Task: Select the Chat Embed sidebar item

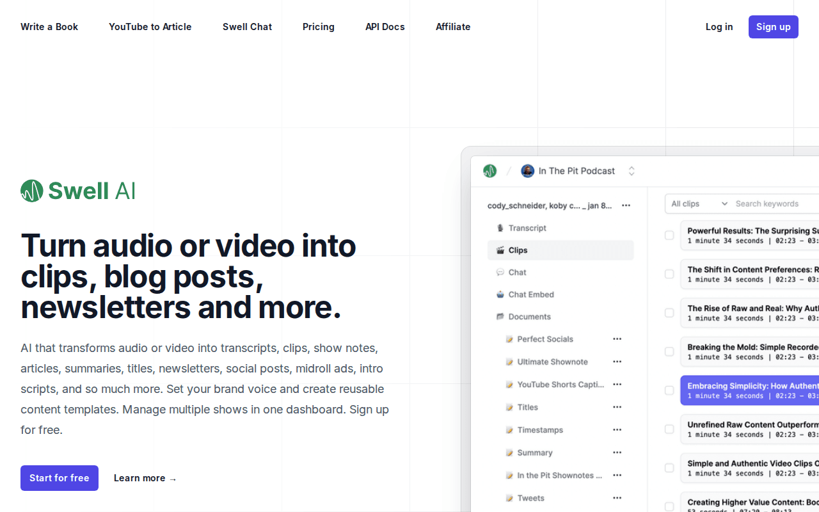Action: click(x=561, y=294)
